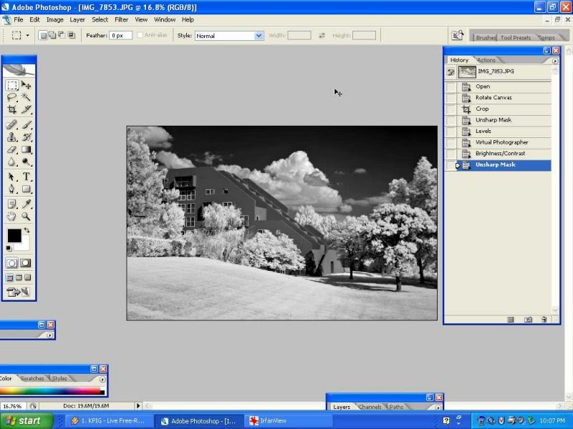The image size is (573, 429).
Task: Open the Filter menu
Action: click(121, 20)
